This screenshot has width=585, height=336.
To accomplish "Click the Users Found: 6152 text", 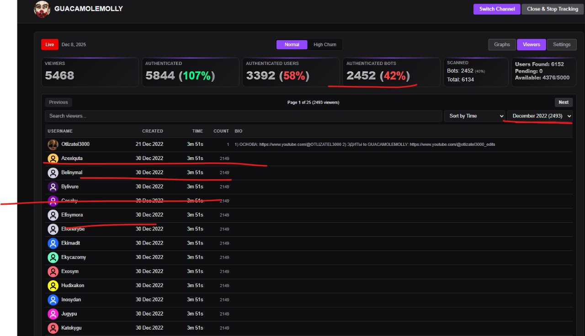I will click(539, 64).
